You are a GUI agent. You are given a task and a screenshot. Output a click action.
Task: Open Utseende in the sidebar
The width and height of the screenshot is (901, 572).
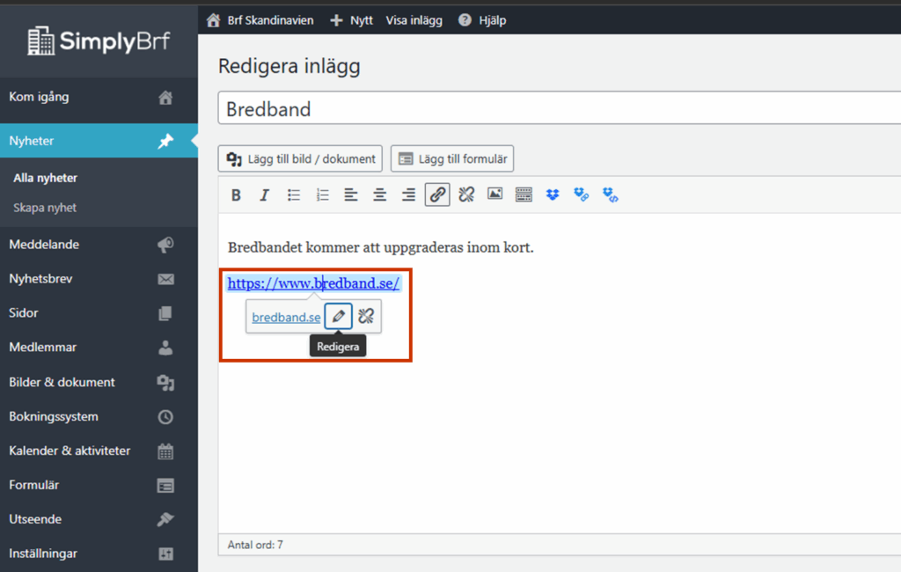point(99,519)
